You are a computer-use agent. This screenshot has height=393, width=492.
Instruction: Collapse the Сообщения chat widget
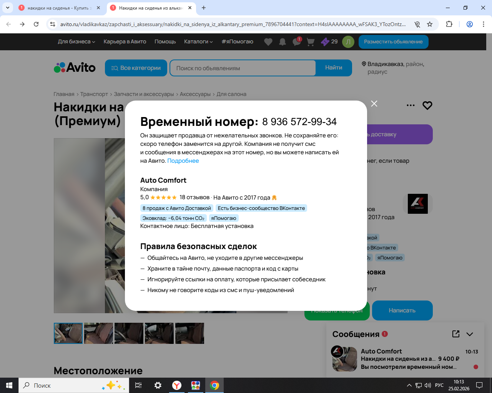(470, 334)
